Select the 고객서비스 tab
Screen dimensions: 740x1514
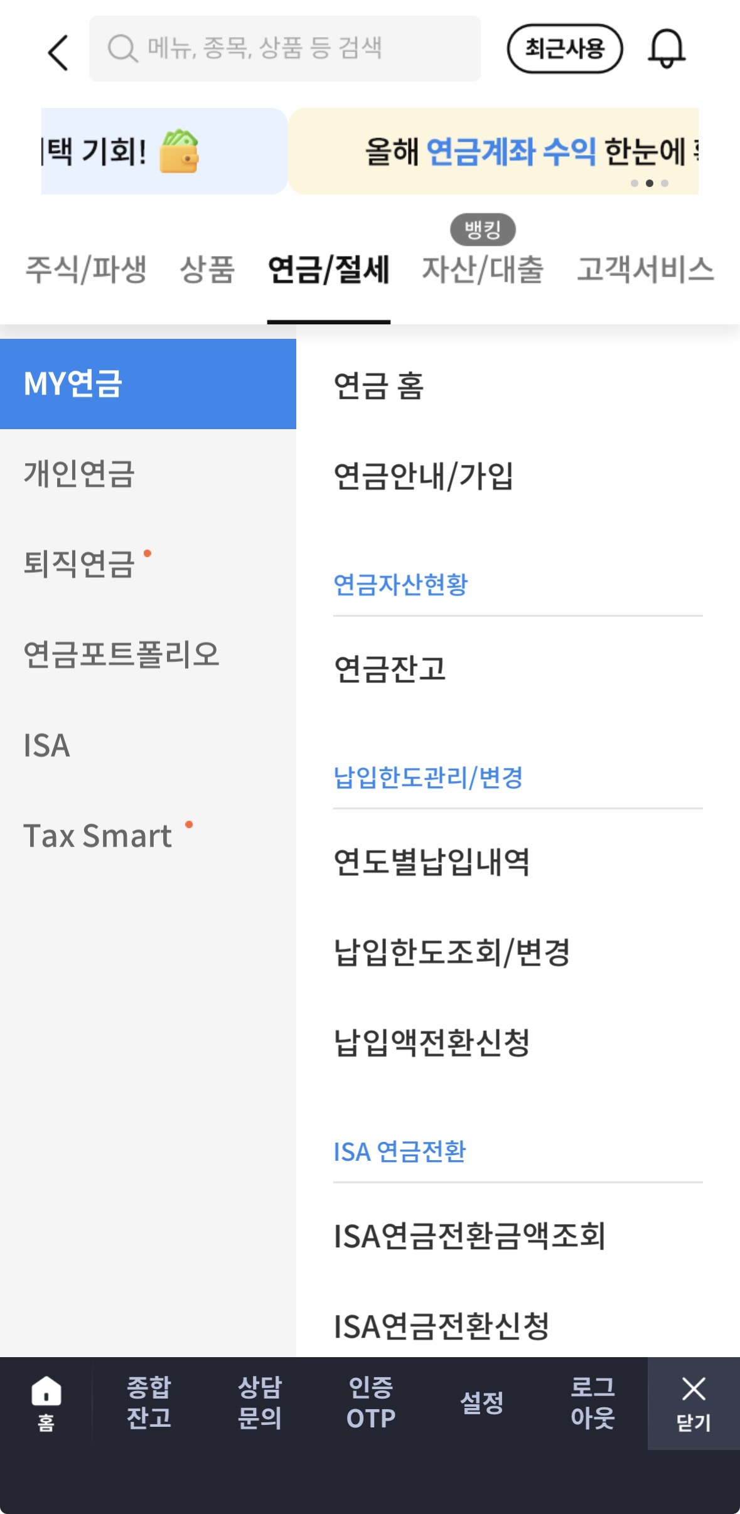[x=645, y=269]
